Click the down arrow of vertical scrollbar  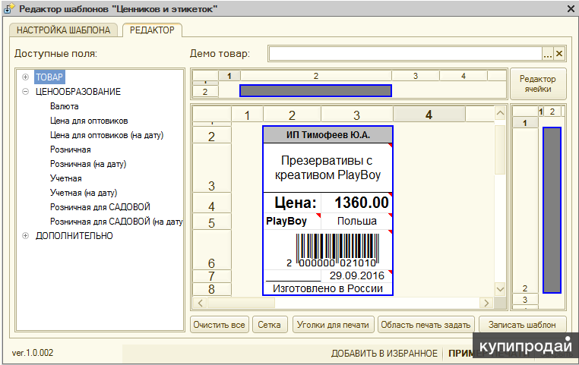[500, 289]
